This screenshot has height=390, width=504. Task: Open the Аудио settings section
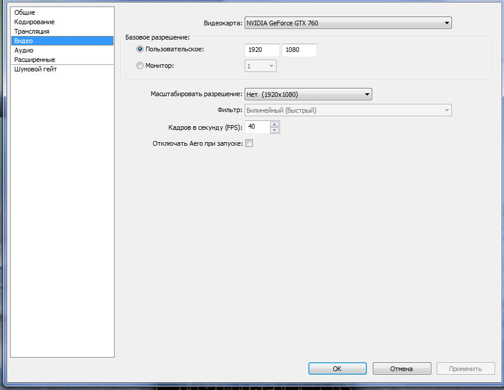(x=62, y=50)
